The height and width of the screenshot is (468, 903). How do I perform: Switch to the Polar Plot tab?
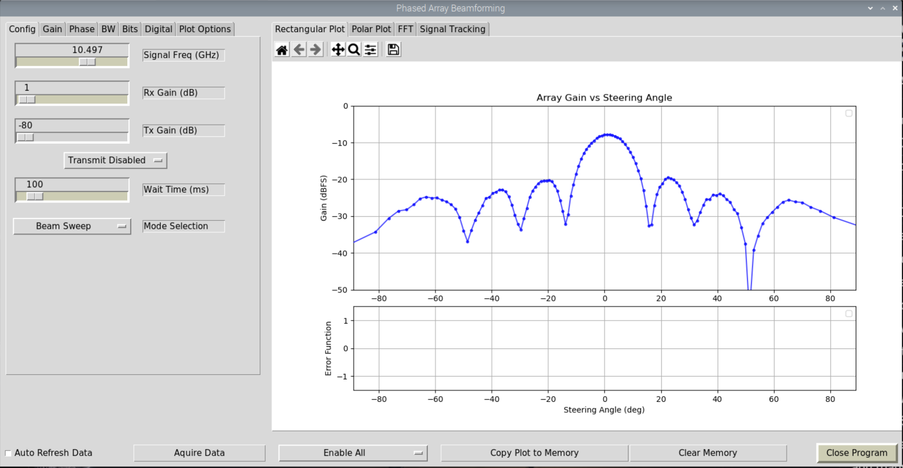(371, 29)
